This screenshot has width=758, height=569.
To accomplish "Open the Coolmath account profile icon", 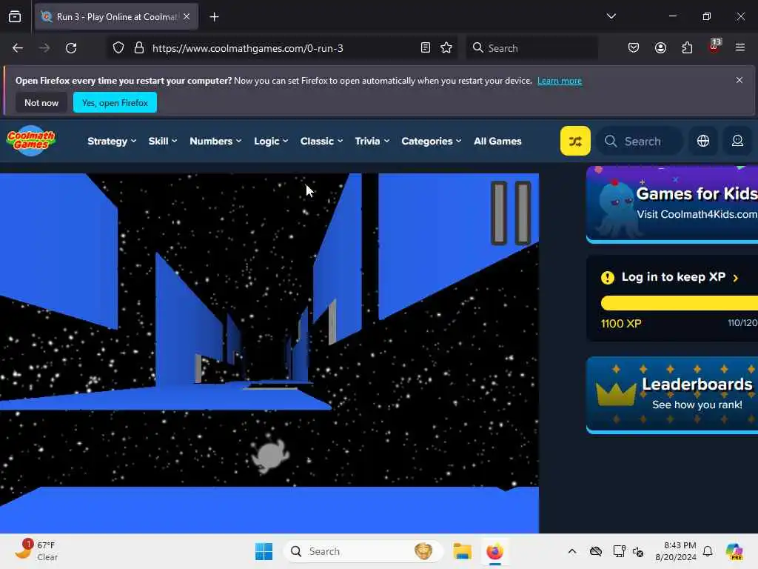I will [x=737, y=141].
